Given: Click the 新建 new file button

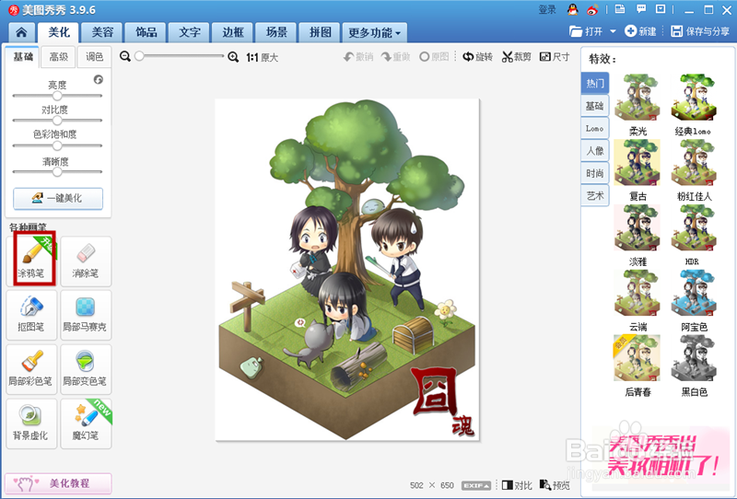Looking at the screenshot, I should [640, 31].
